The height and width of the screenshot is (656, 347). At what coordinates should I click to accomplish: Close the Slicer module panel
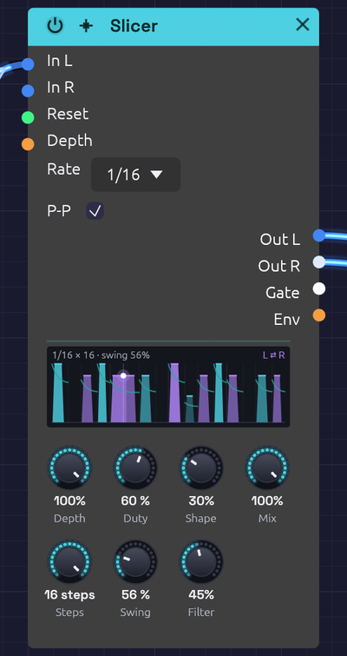tap(302, 25)
